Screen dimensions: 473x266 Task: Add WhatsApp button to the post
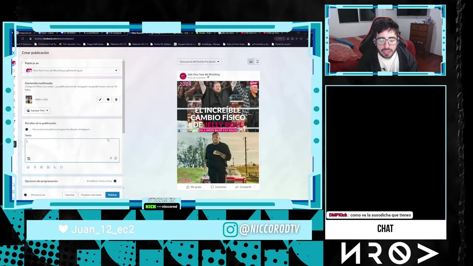pyautogui.click(x=48, y=167)
